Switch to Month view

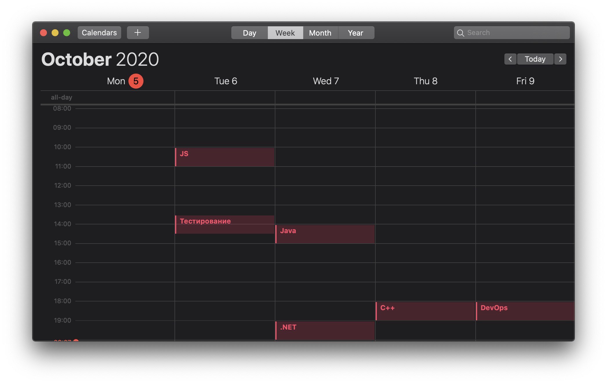coord(320,33)
